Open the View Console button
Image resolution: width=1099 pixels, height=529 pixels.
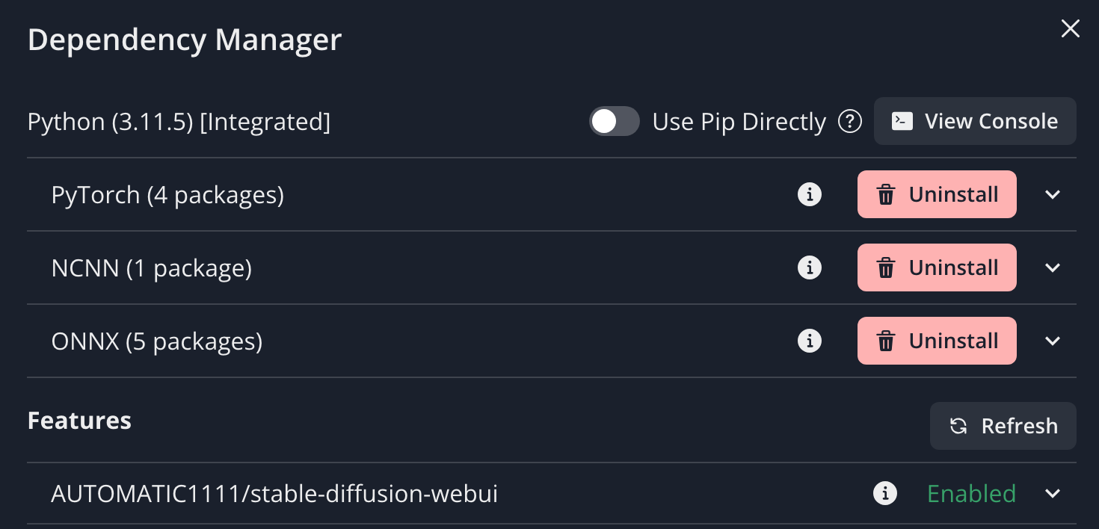coord(975,121)
